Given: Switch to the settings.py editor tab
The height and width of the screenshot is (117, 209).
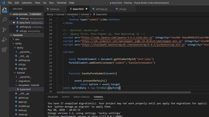Looking at the screenshot, I should tap(101, 9).
